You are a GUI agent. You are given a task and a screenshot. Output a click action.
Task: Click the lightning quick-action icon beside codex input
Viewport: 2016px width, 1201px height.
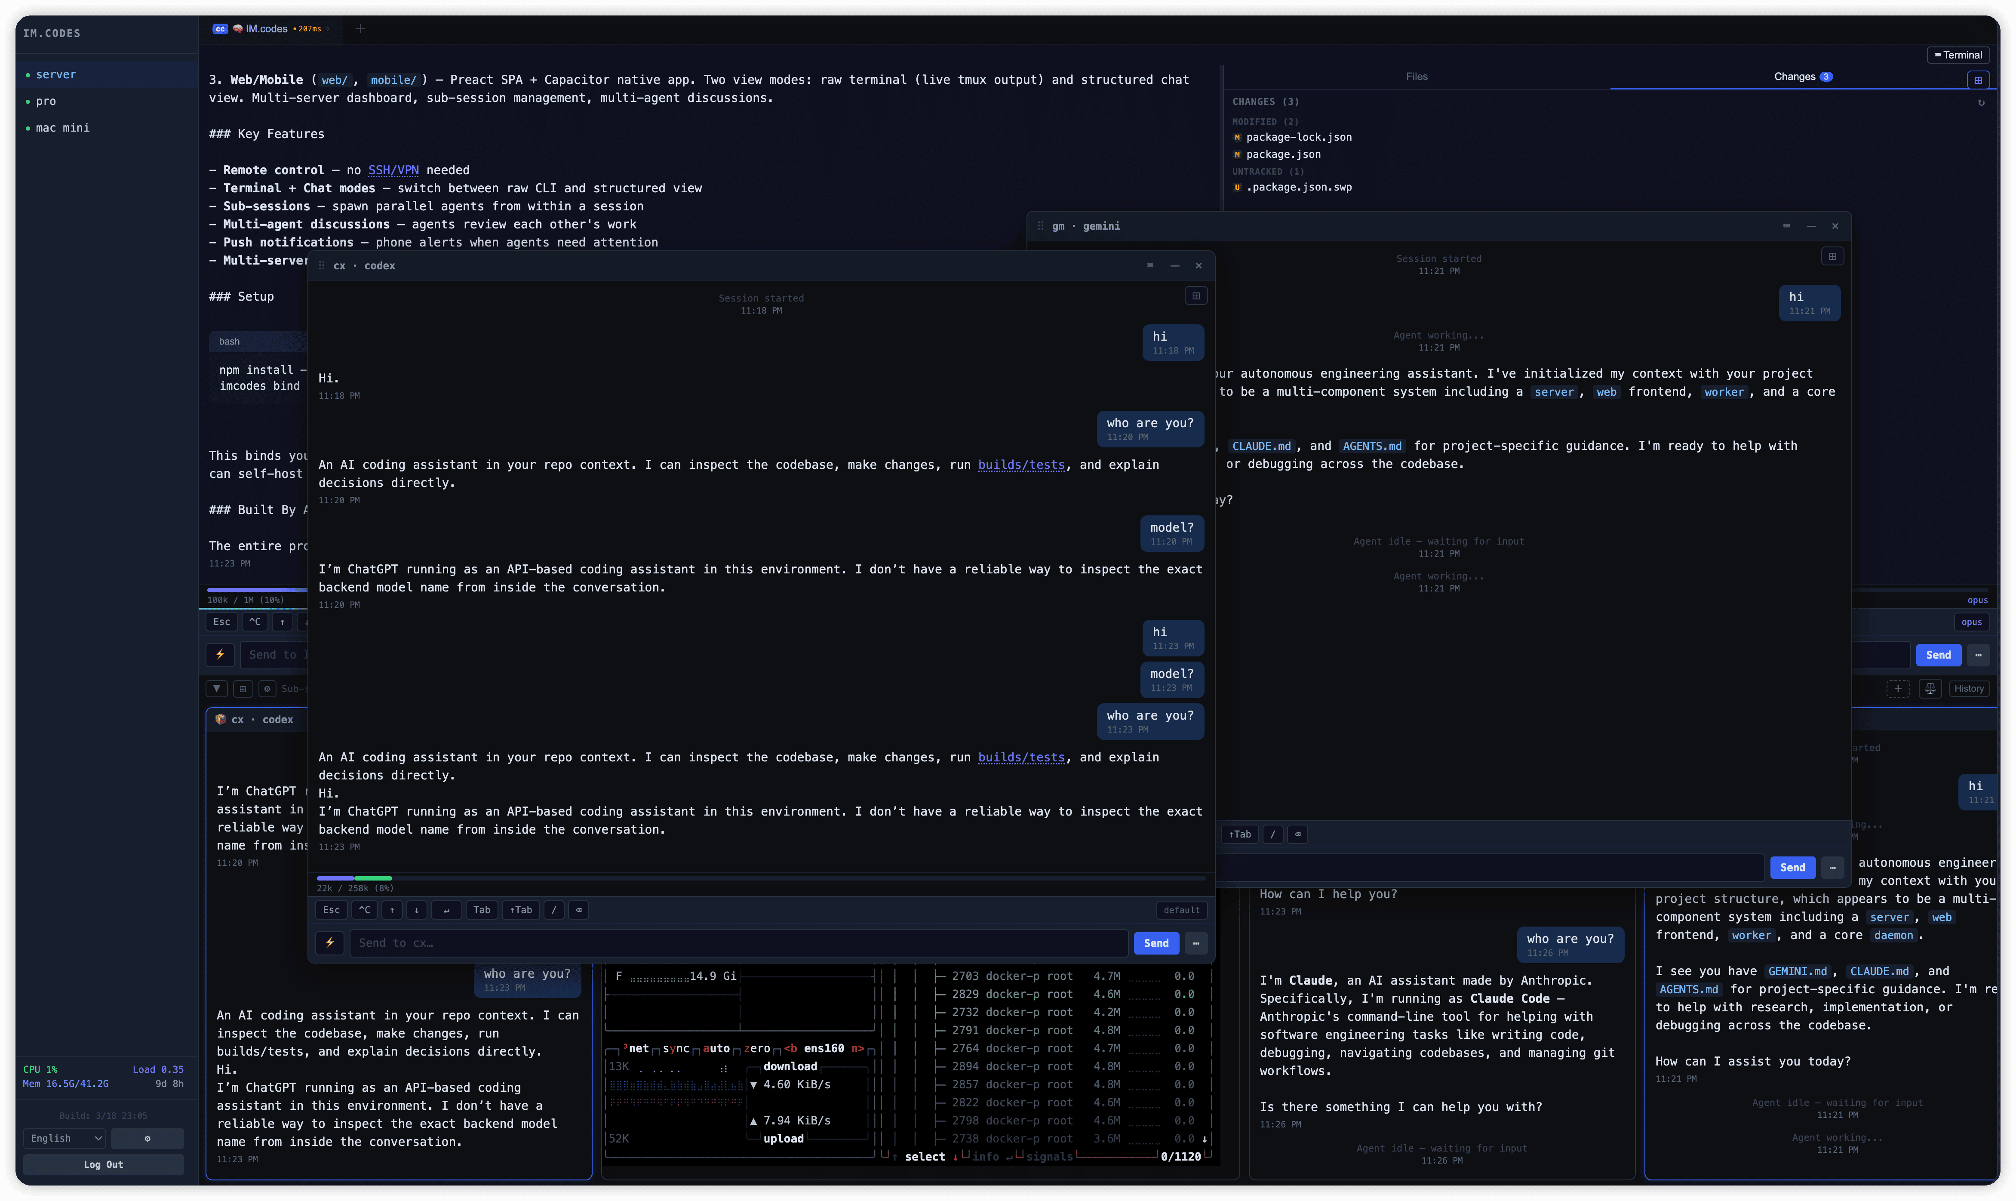point(330,943)
